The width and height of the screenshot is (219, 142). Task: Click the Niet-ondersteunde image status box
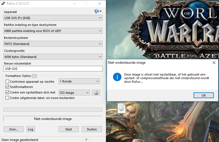(x=53, y=119)
